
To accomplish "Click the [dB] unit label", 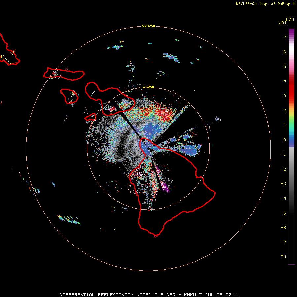I will point(281,23).
